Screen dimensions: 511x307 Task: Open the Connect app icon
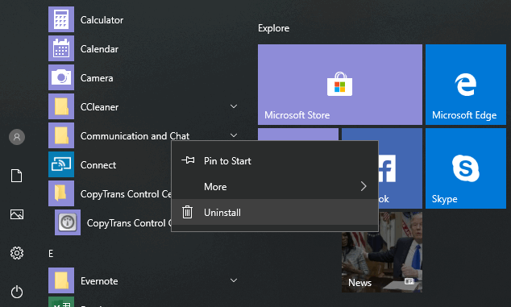tap(61, 164)
